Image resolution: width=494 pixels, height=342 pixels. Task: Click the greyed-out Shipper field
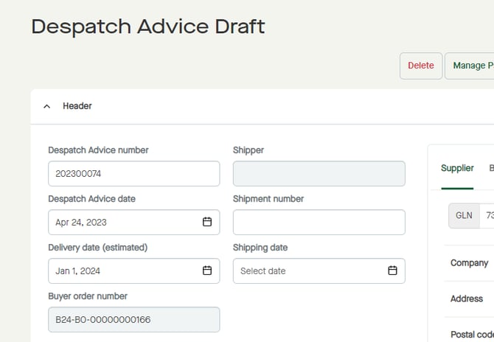319,174
